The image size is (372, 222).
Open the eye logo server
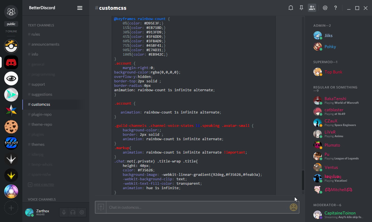pyautogui.click(x=11, y=78)
